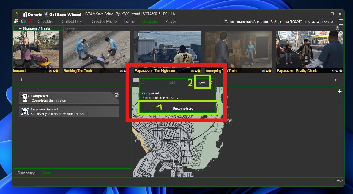Screen dimensions: 353x194
Task: Click the trophy icon beside Completed
Action: tap(25, 98)
